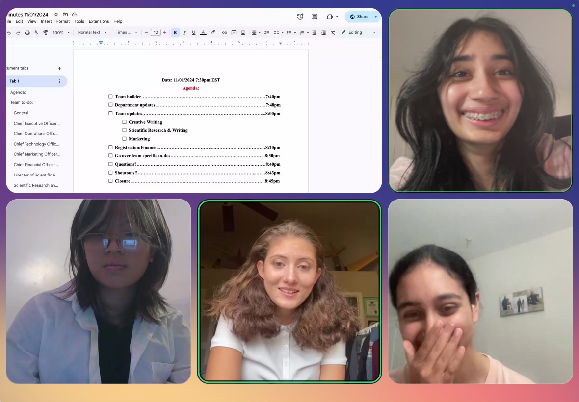The height and width of the screenshot is (402, 579).
Task: Open the version history clock icon
Action: coord(300,17)
